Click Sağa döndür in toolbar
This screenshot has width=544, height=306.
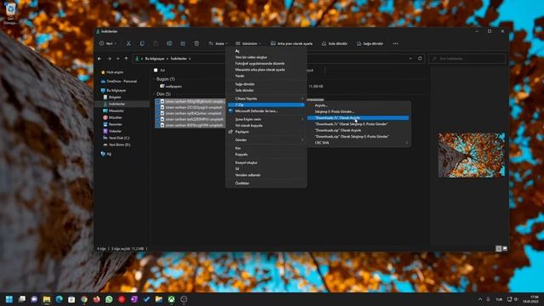point(370,43)
